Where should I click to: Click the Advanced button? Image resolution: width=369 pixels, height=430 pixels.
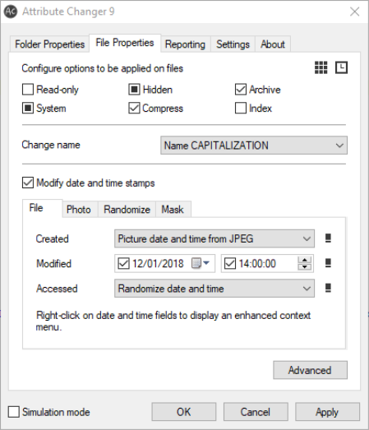tap(311, 370)
